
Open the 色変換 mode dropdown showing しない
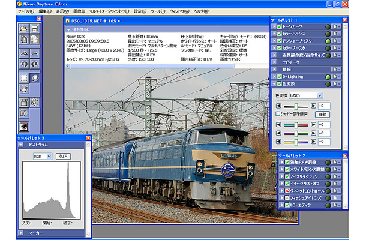(x=306, y=95)
